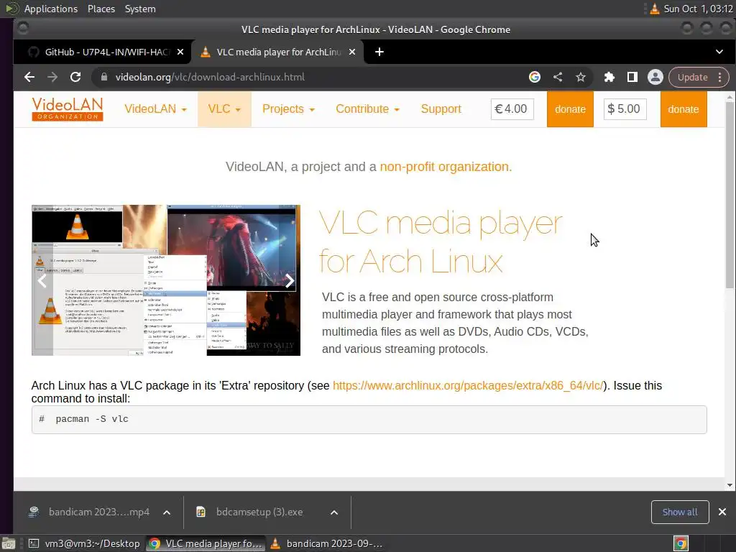
Task: Bookmark this page with star icon
Action: click(581, 77)
